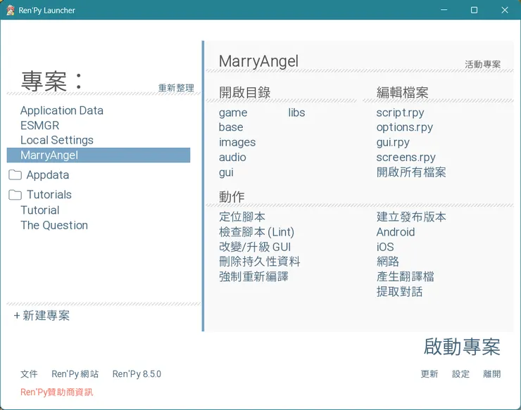Click the Tutorials folder icon
The height and width of the screenshot is (410, 521).
pyautogui.click(x=15, y=195)
